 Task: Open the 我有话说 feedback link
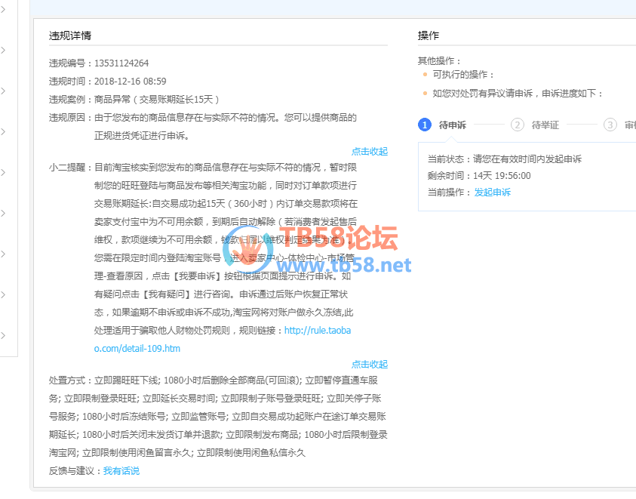coord(121,471)
